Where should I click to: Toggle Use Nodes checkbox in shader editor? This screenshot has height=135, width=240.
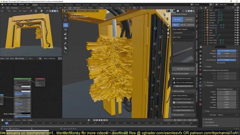click(16, 58)
